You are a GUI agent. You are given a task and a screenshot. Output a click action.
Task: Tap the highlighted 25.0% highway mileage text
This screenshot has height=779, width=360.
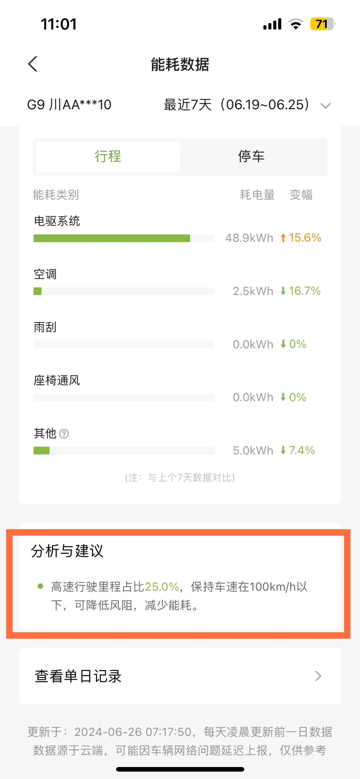[x=162, y=587]
